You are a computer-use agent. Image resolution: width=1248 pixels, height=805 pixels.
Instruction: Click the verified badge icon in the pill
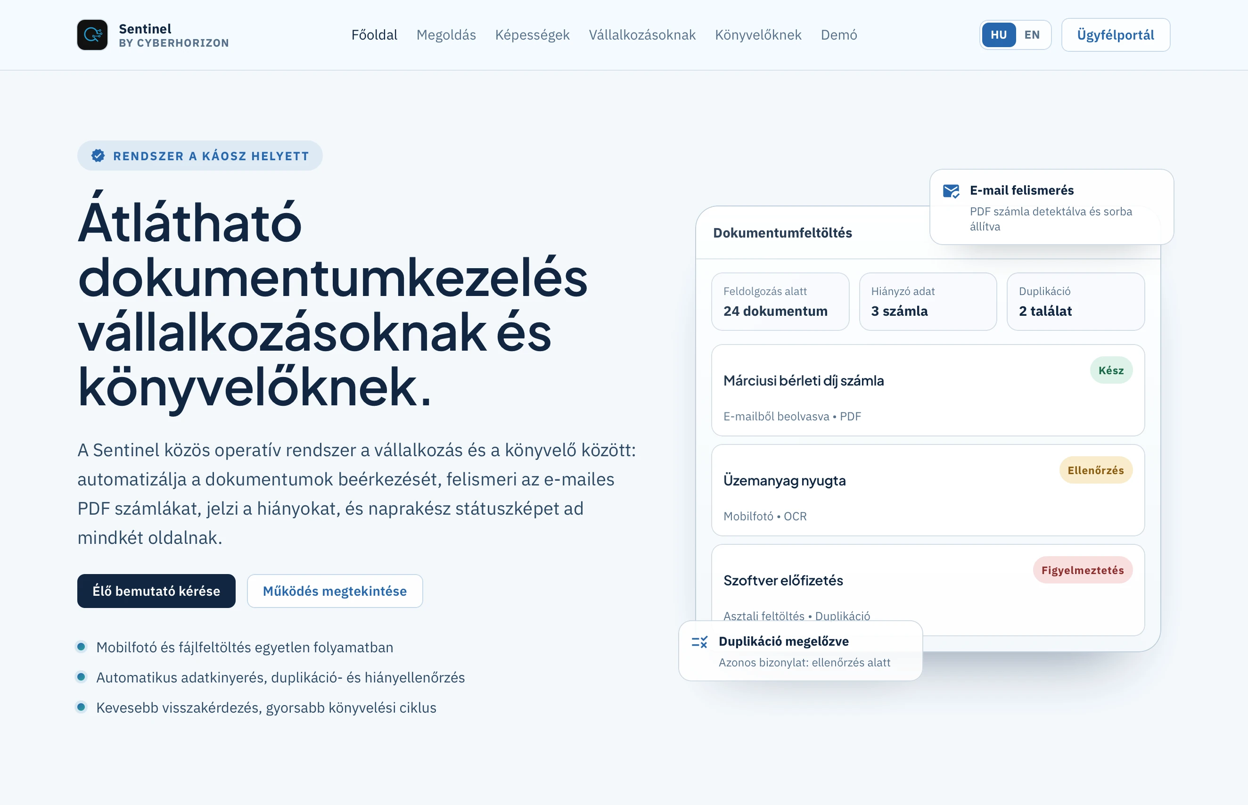tap(98, 156)
